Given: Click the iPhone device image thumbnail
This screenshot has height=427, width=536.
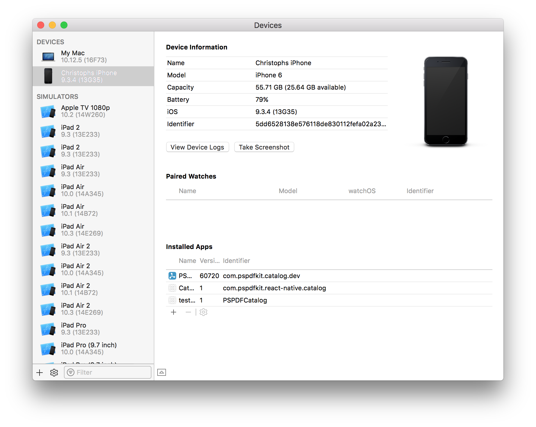Looking at the screenshot, I should (446, 101).
